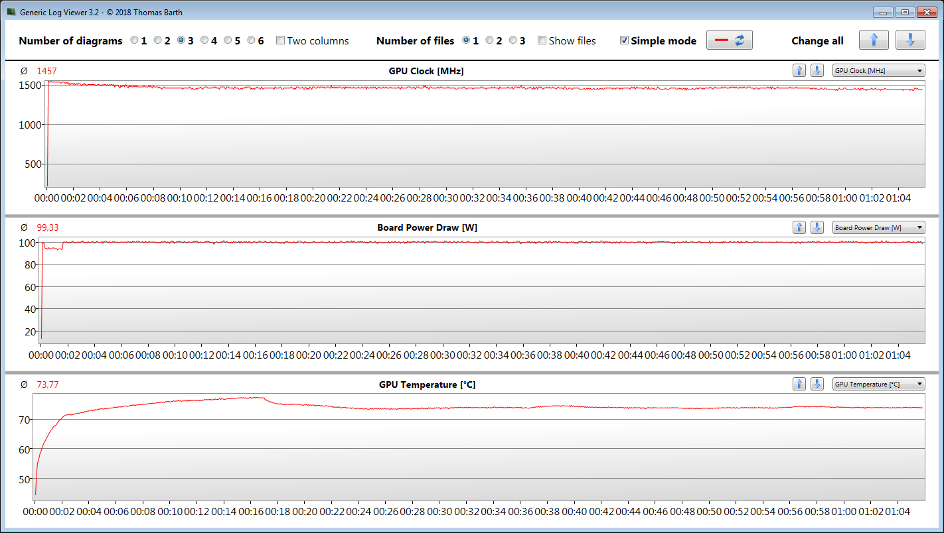Click inside the Board Power Draw graph area

[483, 290]
